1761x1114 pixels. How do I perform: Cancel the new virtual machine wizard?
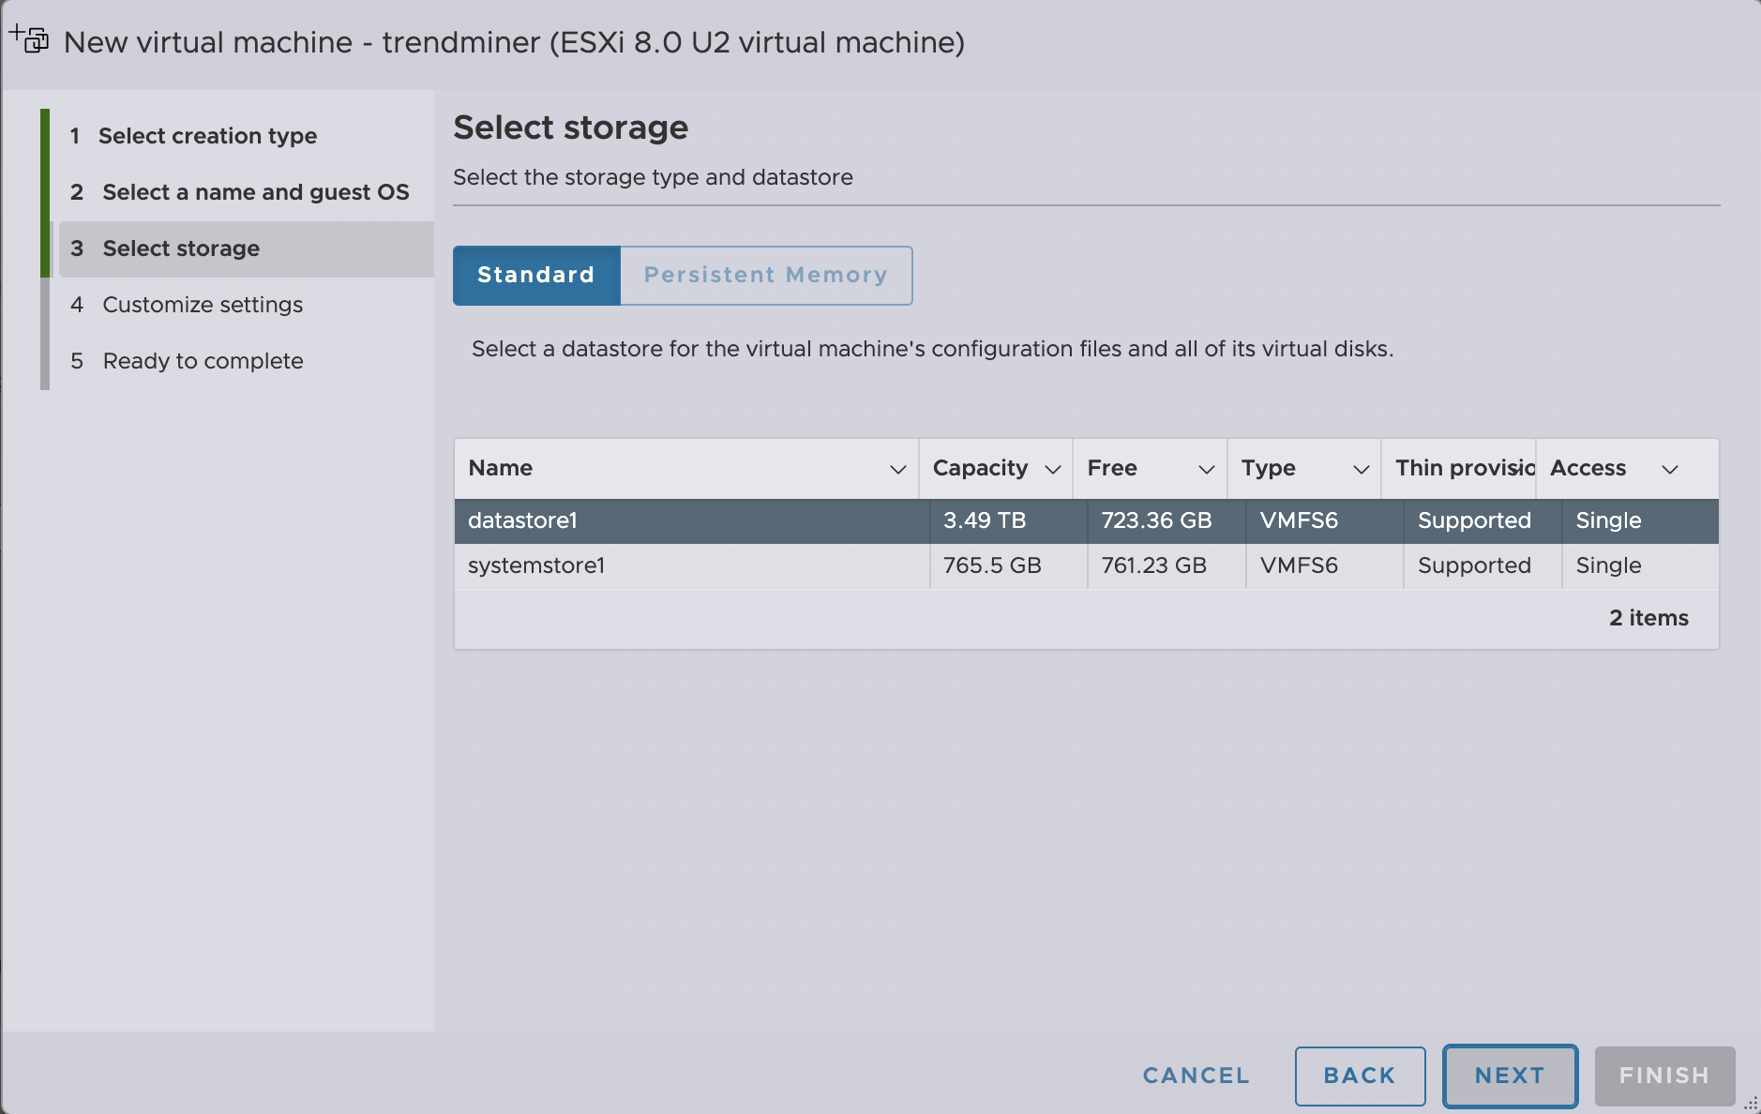pyautogui.click(x=1195, y=1076)
